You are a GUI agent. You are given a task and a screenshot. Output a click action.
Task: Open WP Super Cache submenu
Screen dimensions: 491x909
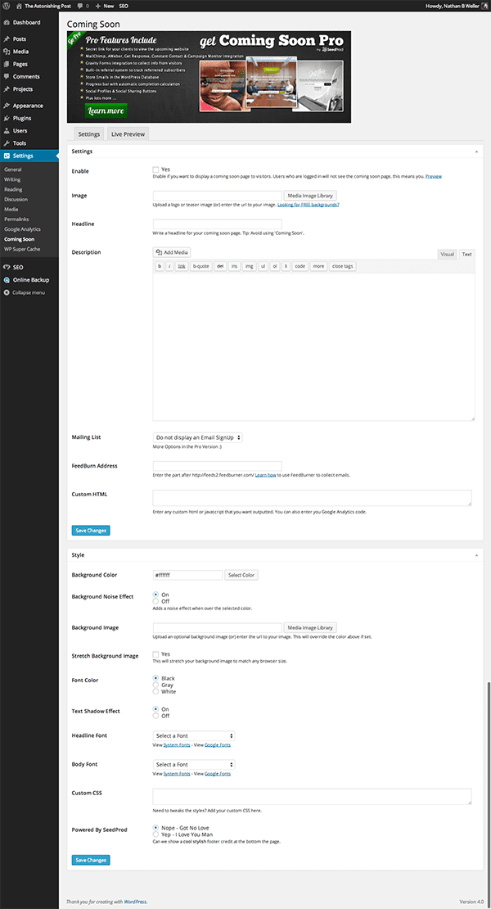22,249
